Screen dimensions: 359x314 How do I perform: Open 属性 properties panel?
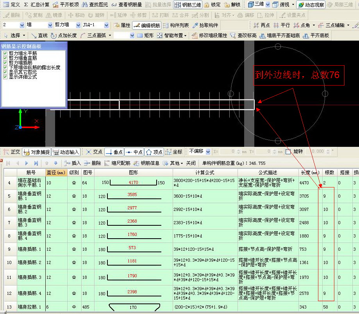[x=122, y=25]
